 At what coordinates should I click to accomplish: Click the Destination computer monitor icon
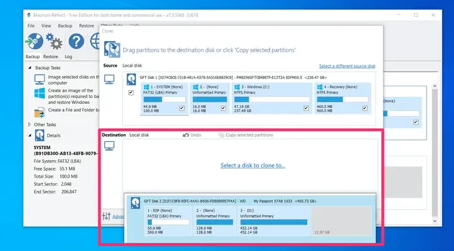[x=109, y=146]
